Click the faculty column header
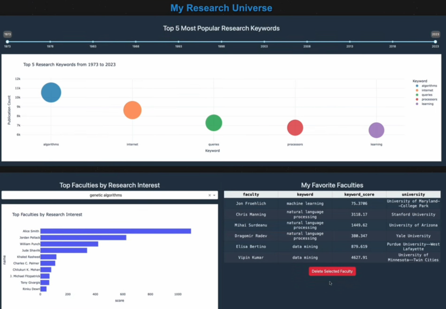 [x=251, y=194]
